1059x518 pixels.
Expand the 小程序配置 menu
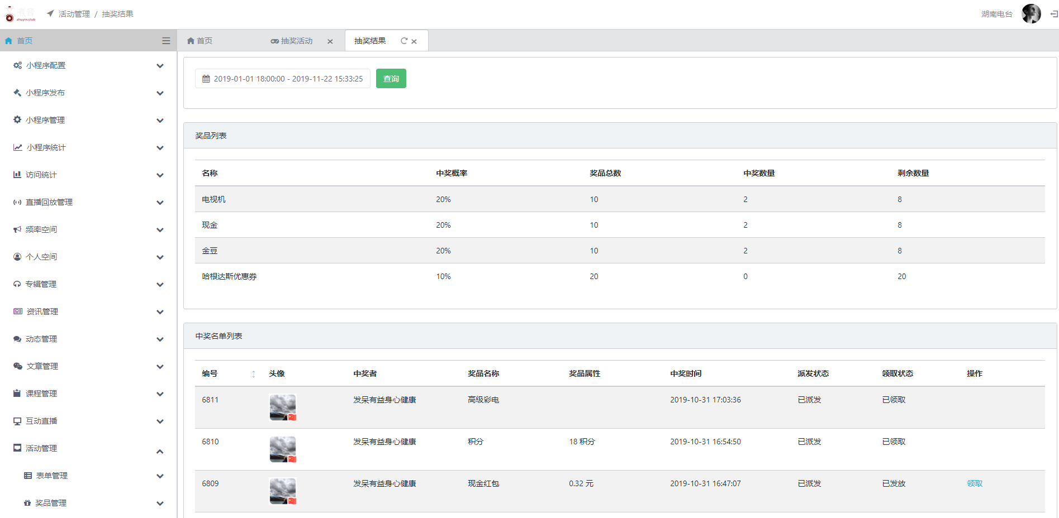coord(160,66)
